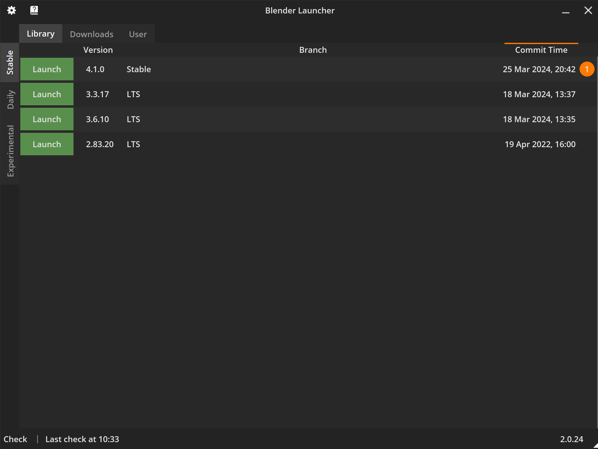Launch Blender 2.83.20 LTS

pos(47,144)
